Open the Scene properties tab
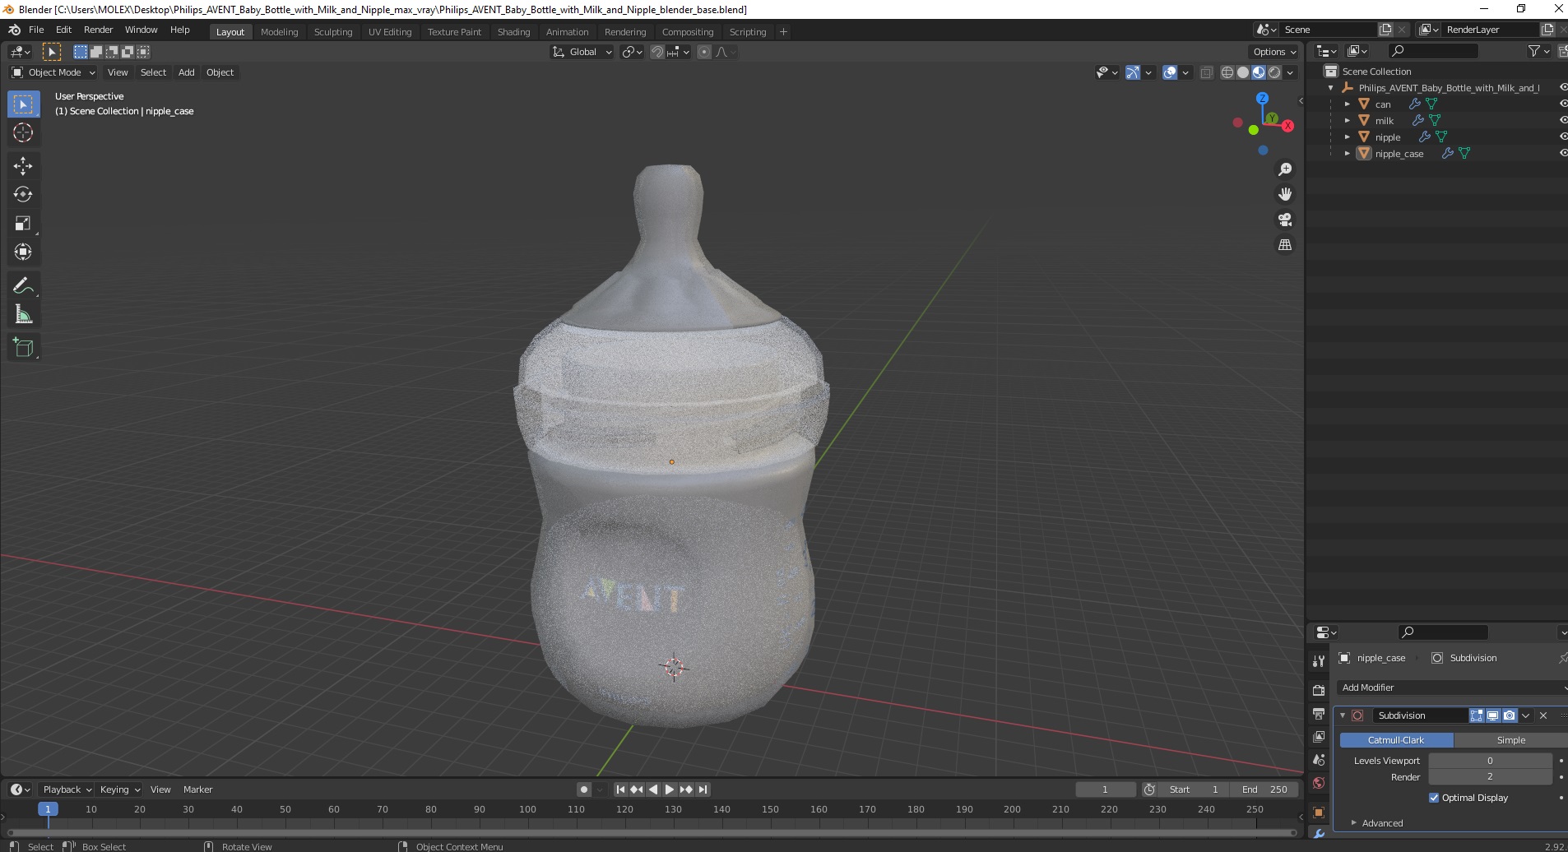The height and width of the screenshot is (852, 1568). click(x=1319, y=760)
